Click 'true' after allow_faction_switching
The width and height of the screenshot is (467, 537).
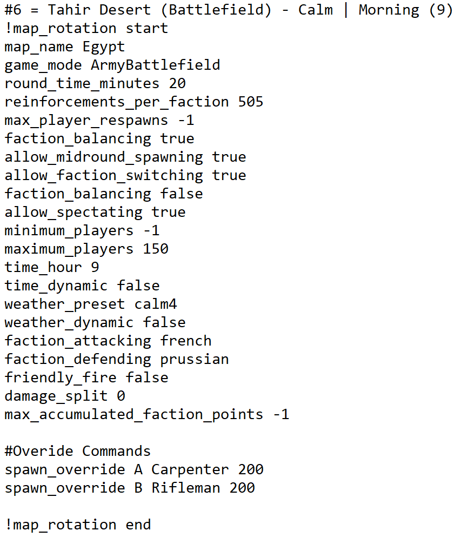[229, 175]
